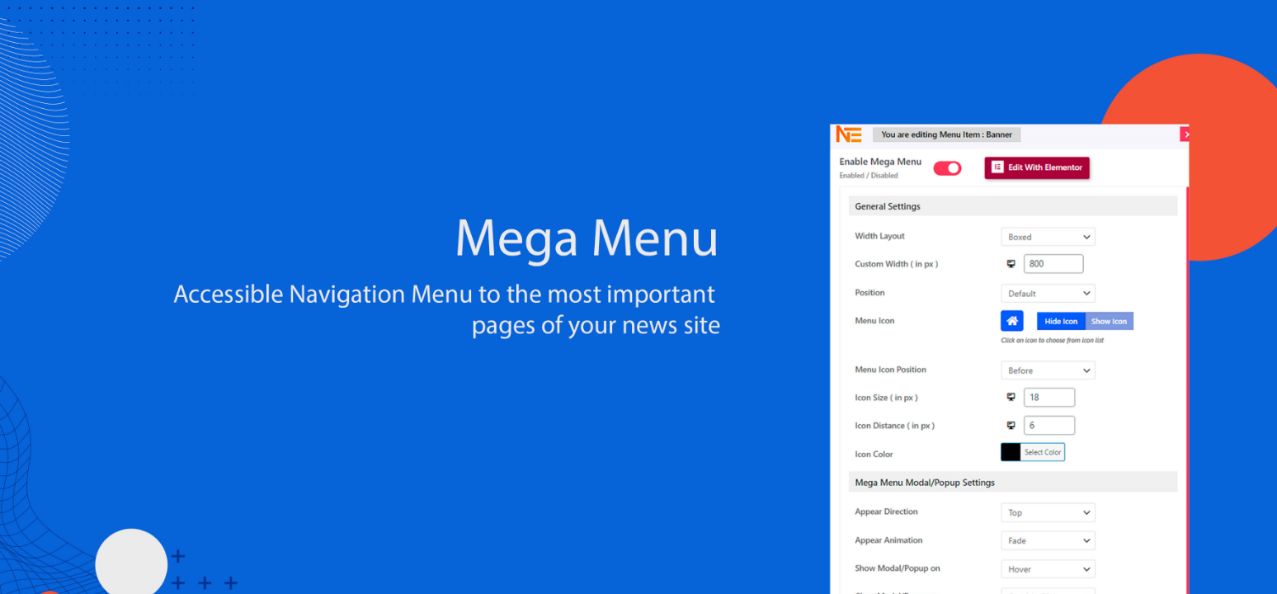This screenshot has height=594, width=1277.
Task: Click the "Custom Width ( in px )" label
Action: 897,264
